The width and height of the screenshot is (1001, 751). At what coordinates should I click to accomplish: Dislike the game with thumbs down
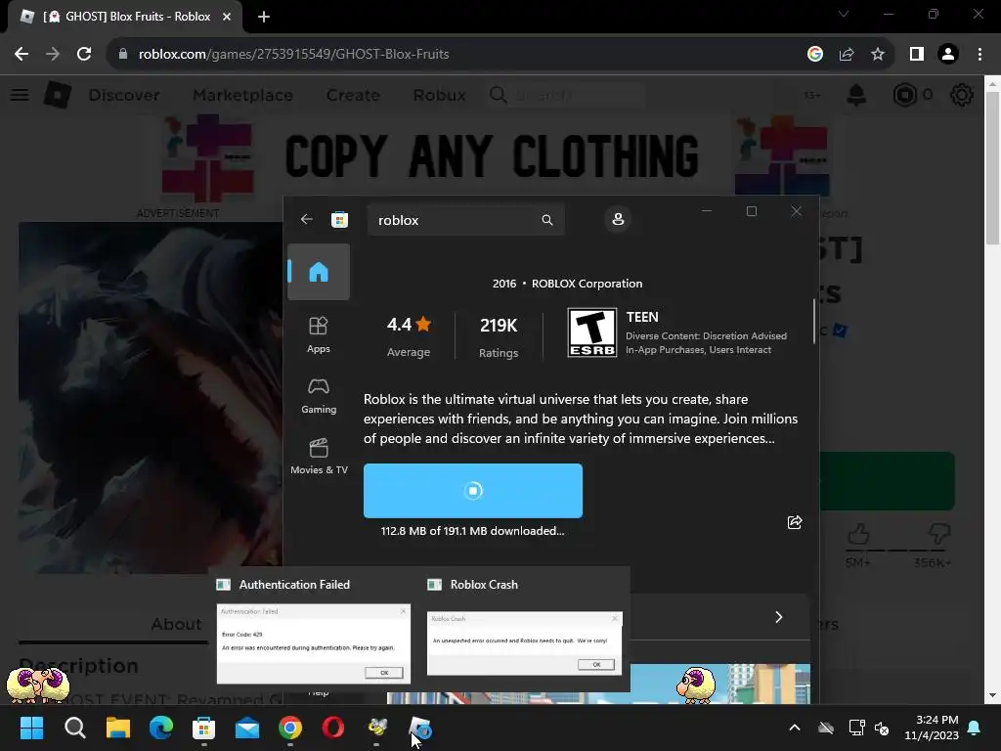(x=939, y=534)
